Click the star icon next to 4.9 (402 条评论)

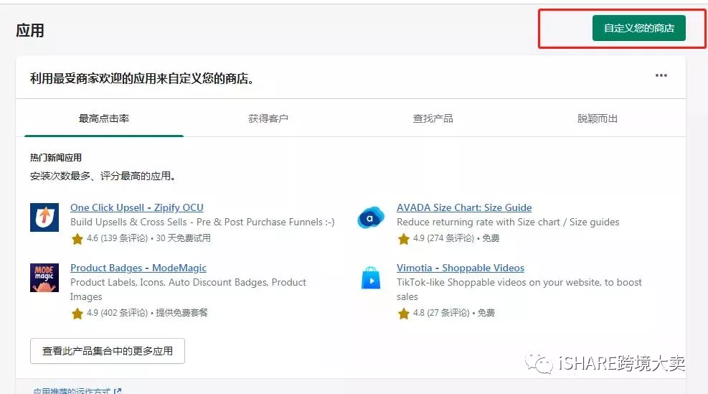coord(77,313)
